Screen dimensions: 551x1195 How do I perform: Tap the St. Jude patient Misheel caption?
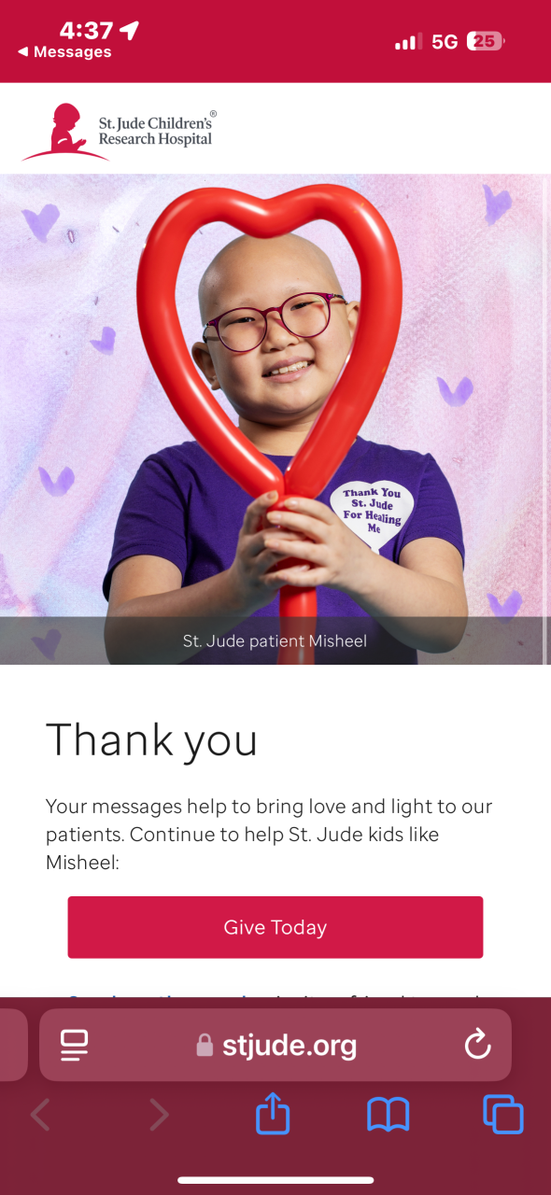coord(275,641)
